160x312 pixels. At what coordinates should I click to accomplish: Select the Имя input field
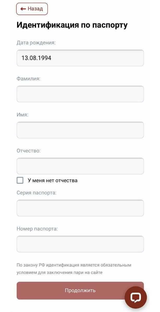80,130
